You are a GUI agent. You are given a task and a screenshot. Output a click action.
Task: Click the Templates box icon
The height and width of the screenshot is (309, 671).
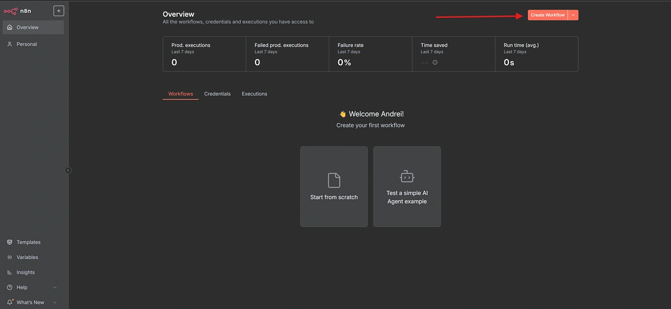pyautogui.click(x=10, y=242)
